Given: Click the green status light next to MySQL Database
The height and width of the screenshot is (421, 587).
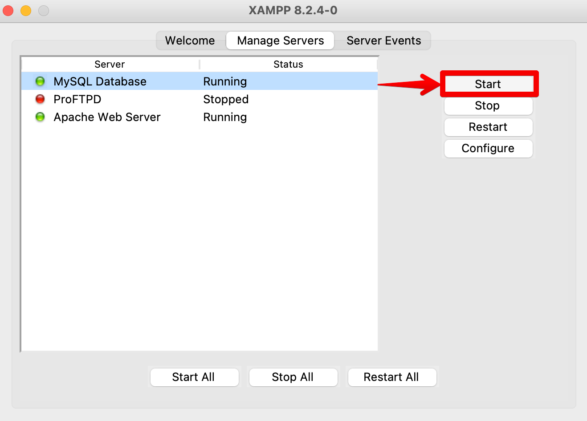Looking at the screenshot, I should pos(40,81).
